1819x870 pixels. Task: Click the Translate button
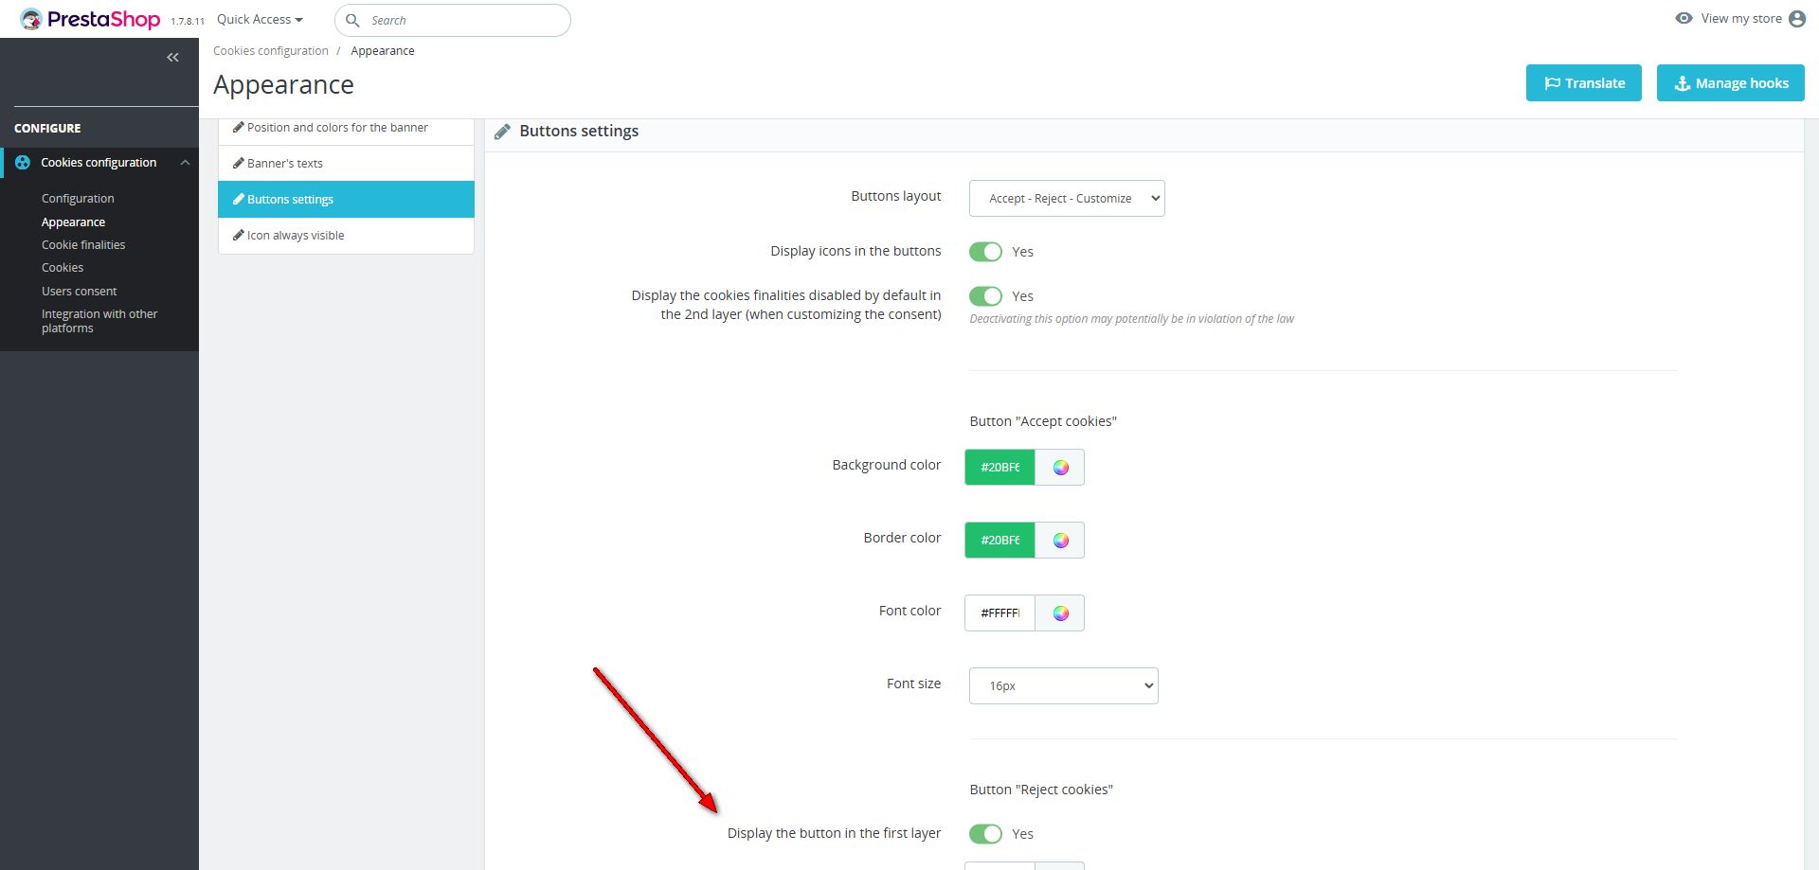[1584, 83]
